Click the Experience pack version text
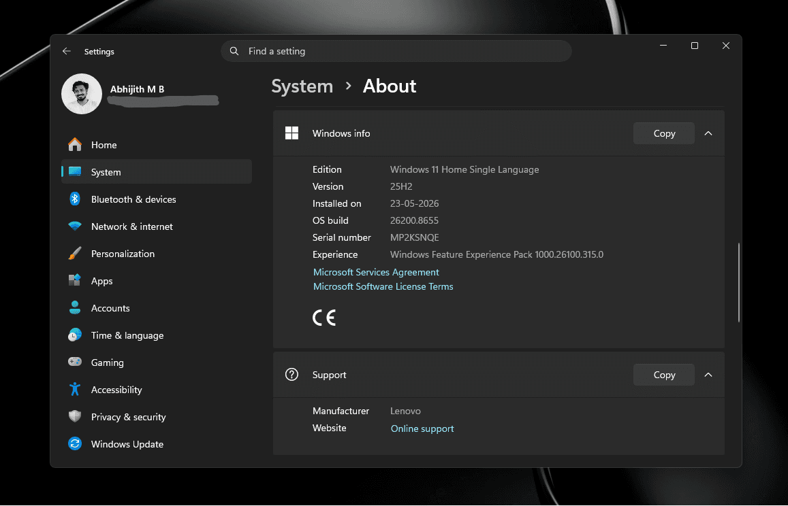Image resolution: width=788 pixels, height=506 pixels. 497,254
